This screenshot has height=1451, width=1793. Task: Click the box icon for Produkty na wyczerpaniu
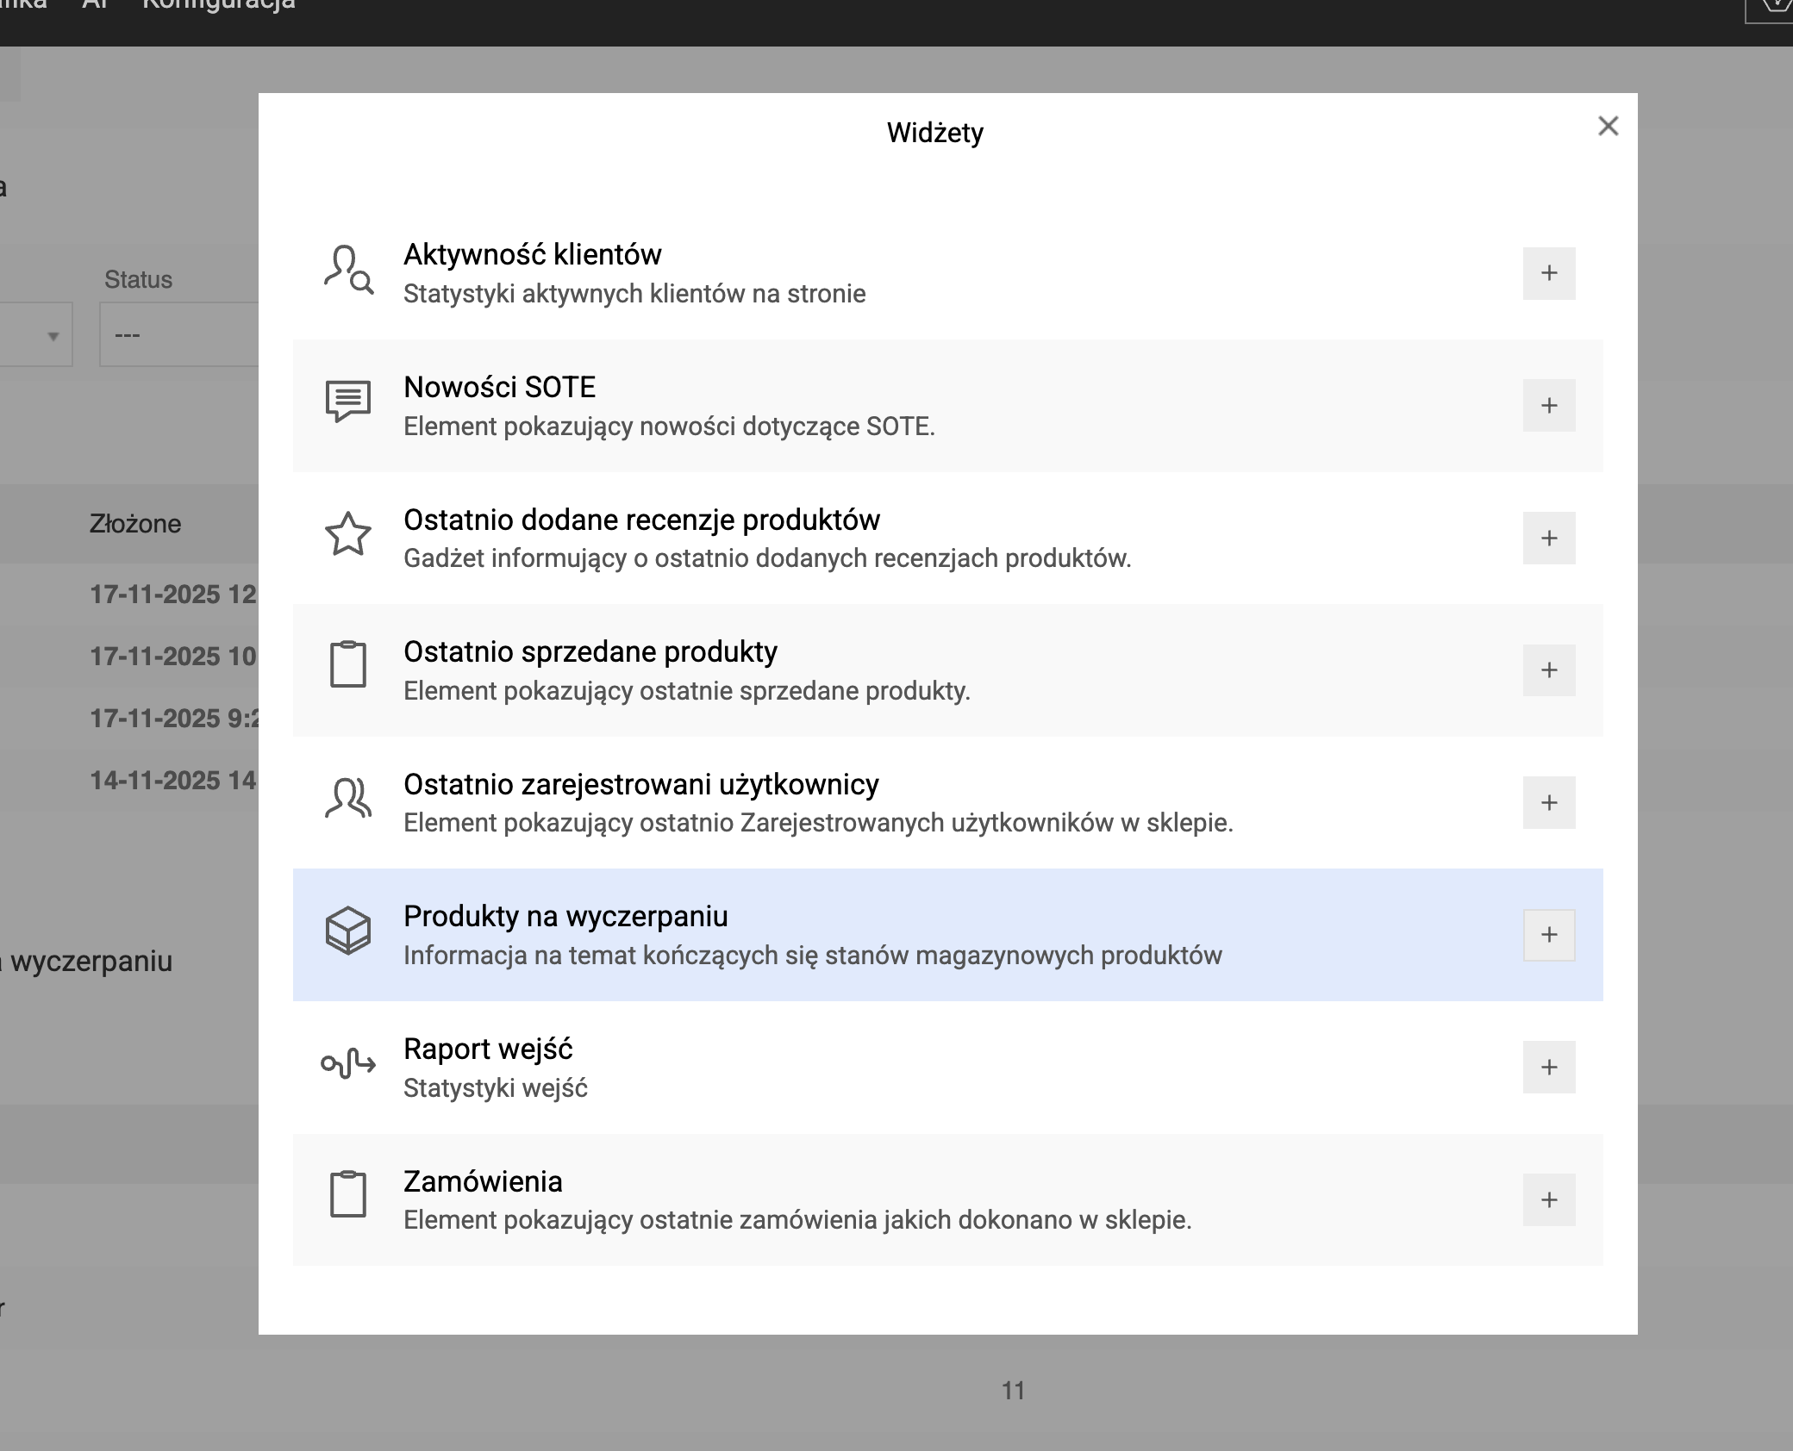(348, 931)
